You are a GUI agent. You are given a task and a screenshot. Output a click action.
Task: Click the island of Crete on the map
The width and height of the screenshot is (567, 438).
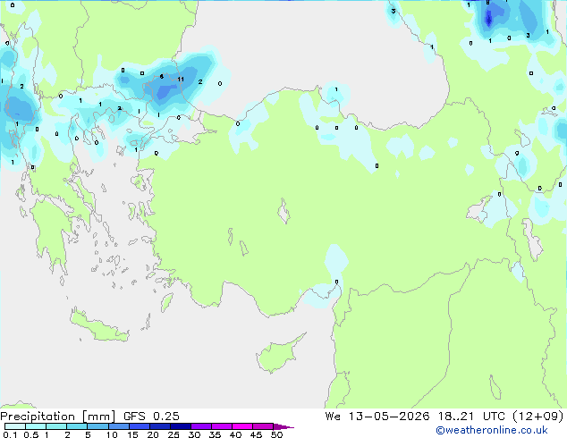pyautogui.click(x=99, y=327)
